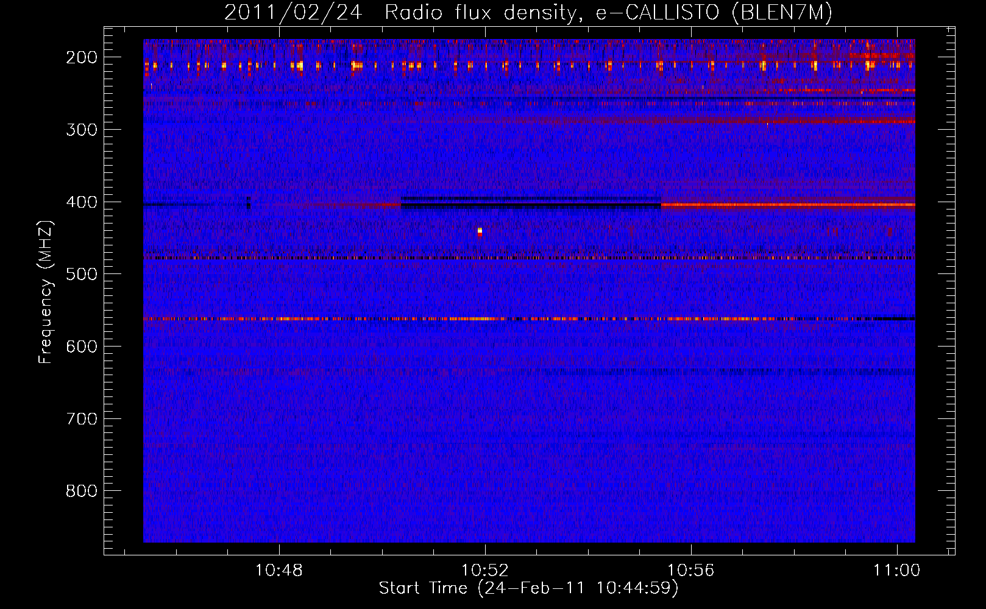The image size is (986, 609).
Task: Click the plot title "Radio flux density, e-CALLISTO (BLEN7M)"
Action: [608, 13]
